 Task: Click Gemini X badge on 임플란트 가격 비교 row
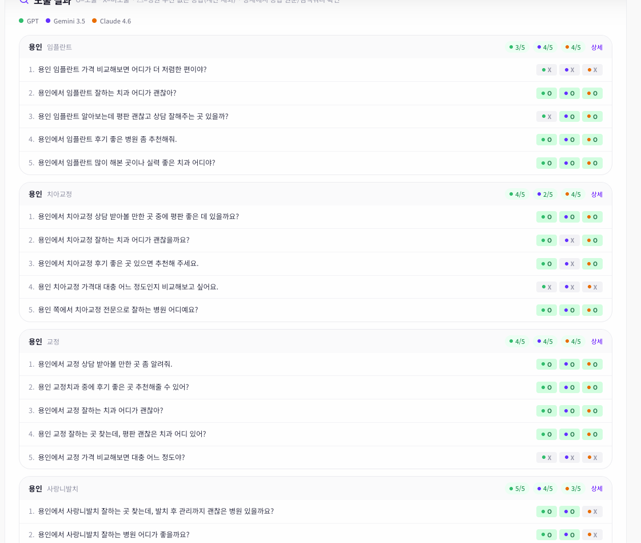tap(569, 70)
